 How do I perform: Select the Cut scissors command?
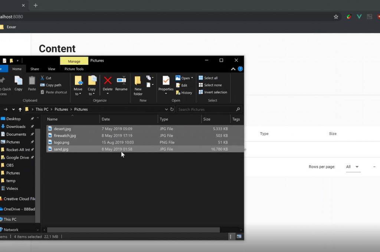[46, 78]
